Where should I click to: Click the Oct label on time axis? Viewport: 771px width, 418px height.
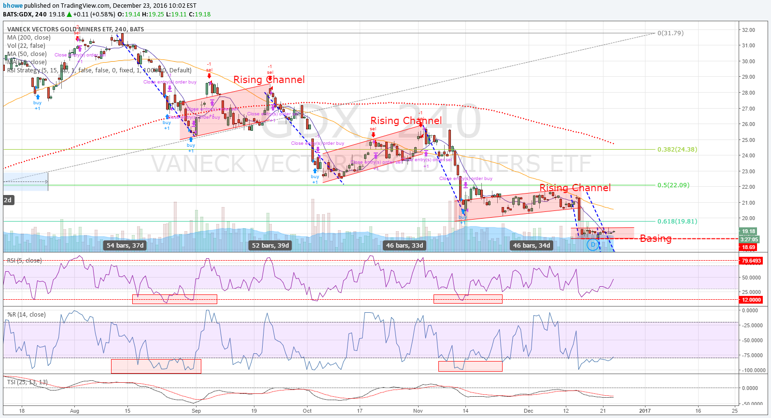[x=307, y=411]
